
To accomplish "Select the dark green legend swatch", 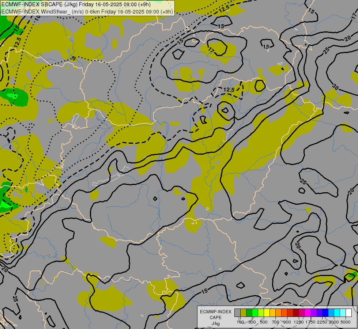I will coord(249,313).
